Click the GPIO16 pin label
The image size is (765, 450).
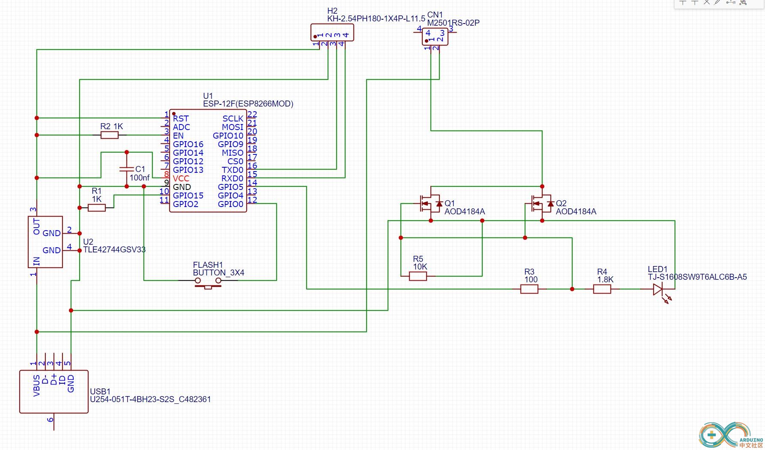click(x=188, y=144)
